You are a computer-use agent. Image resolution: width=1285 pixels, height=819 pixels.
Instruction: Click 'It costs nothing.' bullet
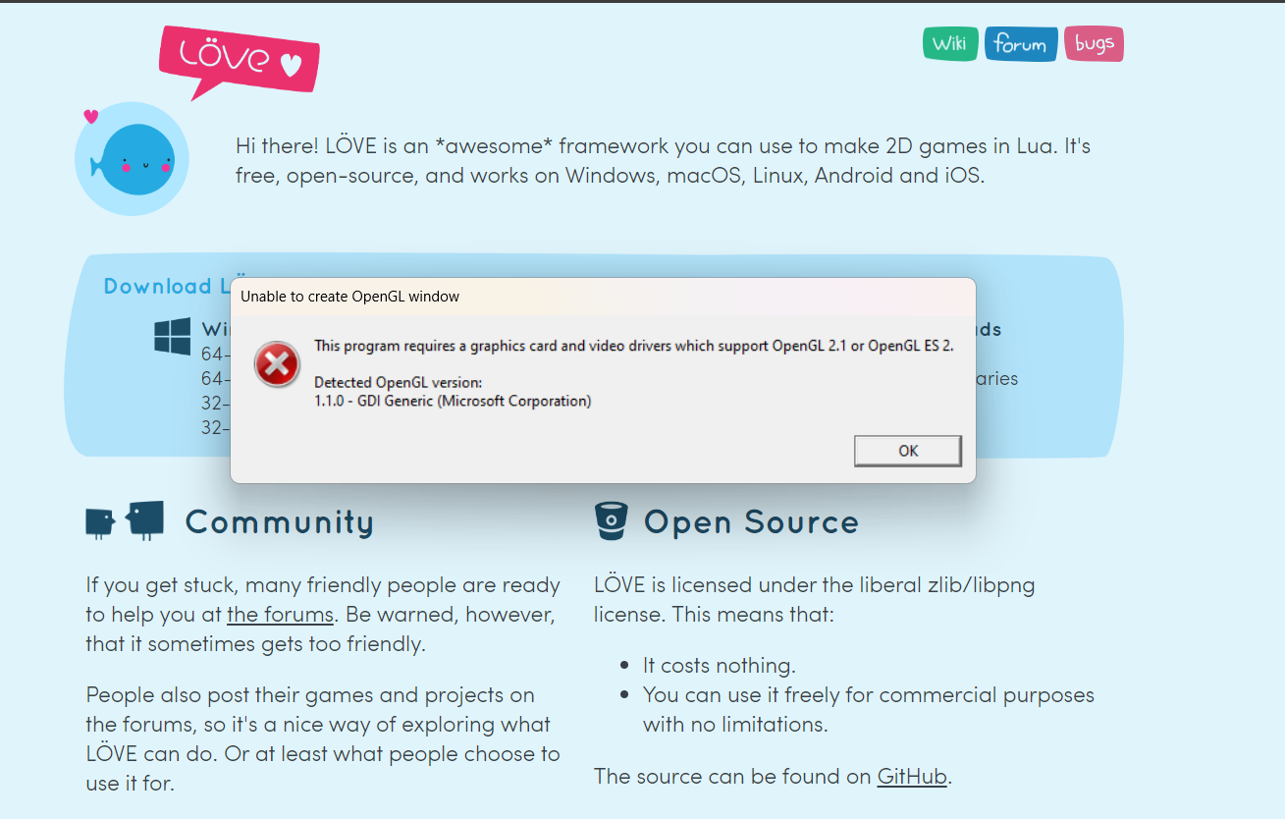click(719, 665)
